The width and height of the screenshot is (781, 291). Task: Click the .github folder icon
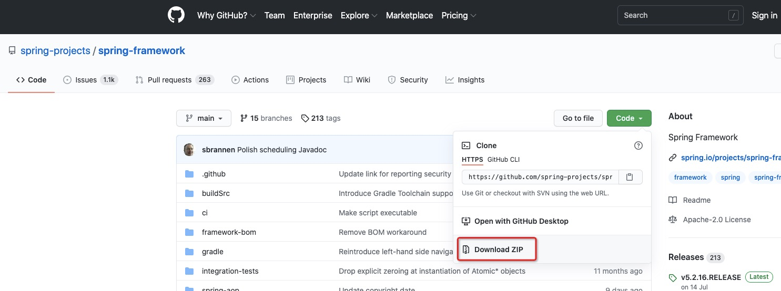click(x=189, y=174)
